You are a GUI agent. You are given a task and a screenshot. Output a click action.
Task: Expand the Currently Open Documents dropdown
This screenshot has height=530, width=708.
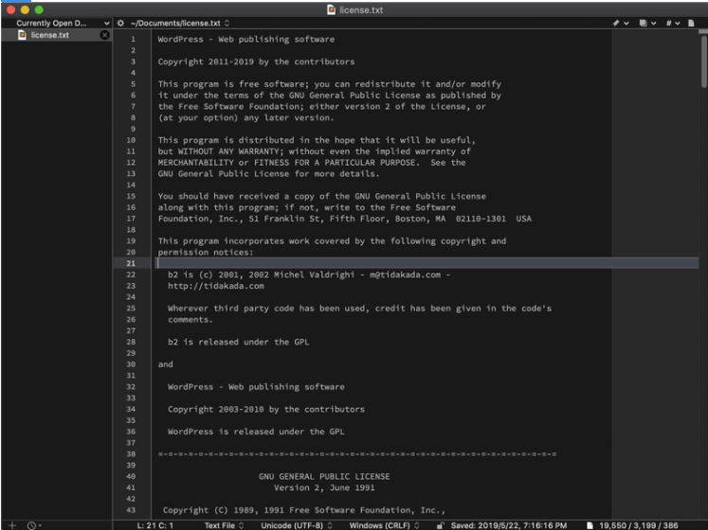[106, 23]
